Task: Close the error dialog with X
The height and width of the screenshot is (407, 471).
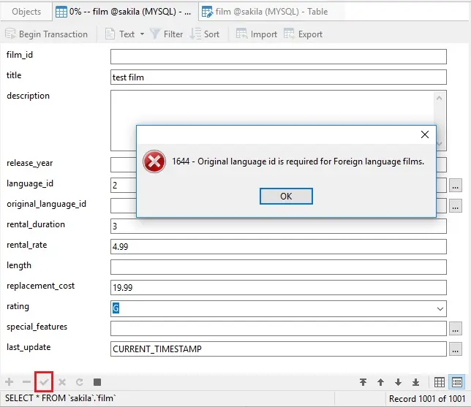Action: pyautogui.click(x=425, y=134)
